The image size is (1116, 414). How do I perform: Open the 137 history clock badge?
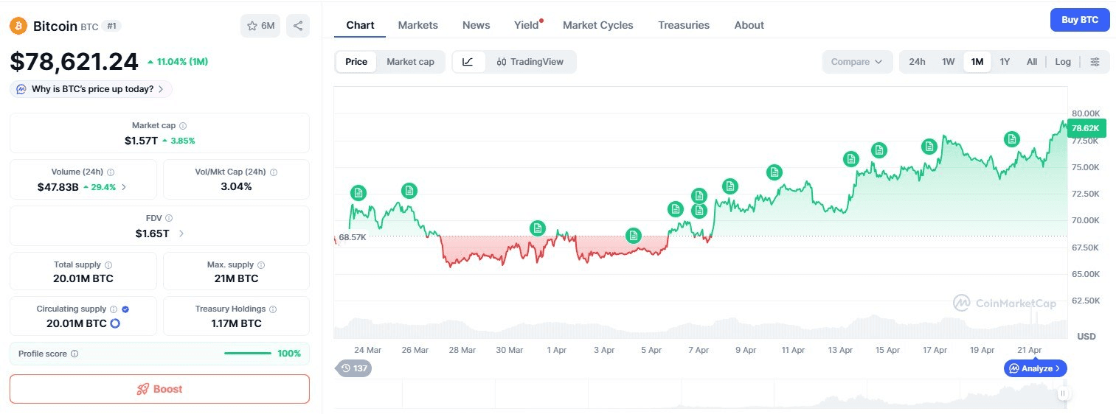click(353, 368)
